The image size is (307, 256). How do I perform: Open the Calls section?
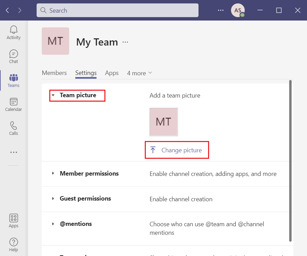pos(14,128)
